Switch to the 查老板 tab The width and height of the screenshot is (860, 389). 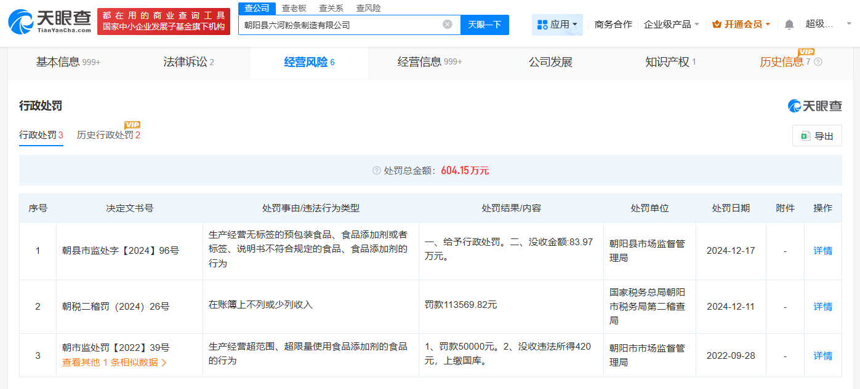coord(294,8)
